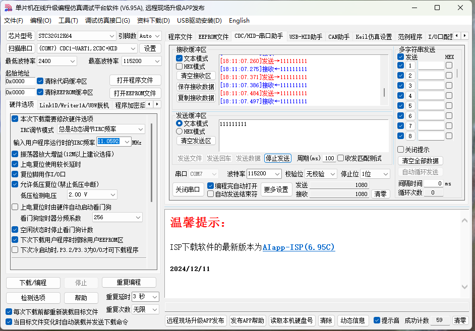Open the 文件(F) menu
The width and height of the screenshot is (475, 331).
click(x=13, y=21)
